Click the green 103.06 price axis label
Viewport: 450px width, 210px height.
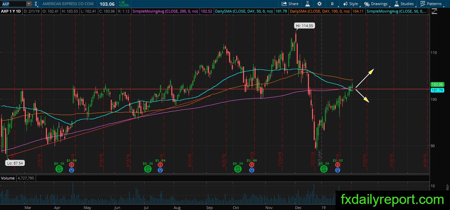click(x=437, y=84)
